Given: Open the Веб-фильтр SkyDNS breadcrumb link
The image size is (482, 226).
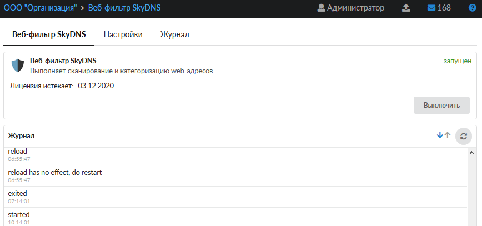Looking at the screenshot, I should point(124,8).
